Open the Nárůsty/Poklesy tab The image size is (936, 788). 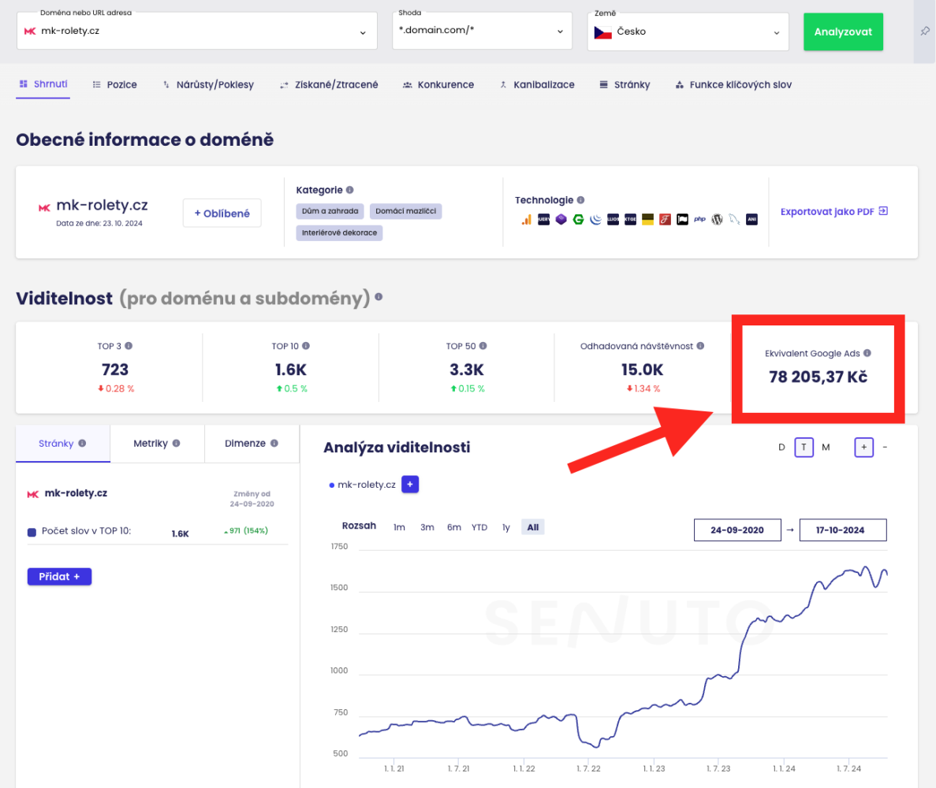[x=208, y=84]
